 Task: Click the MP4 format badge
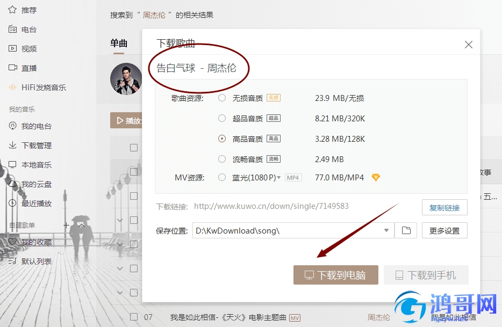pos(293,178)
